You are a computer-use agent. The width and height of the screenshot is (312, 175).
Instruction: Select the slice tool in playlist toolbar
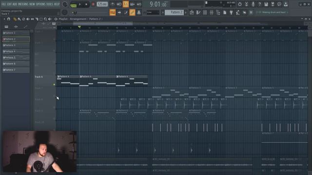tap(37, 19)
